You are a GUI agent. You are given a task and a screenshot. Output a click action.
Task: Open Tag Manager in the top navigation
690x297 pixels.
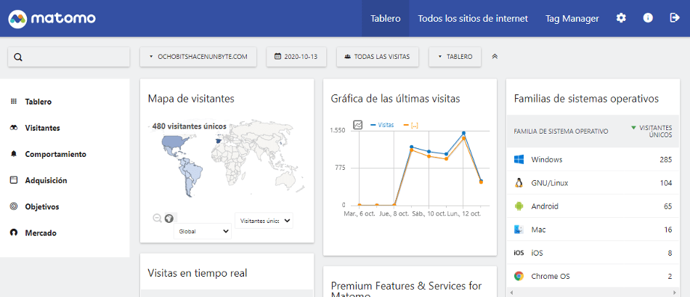tap(572, 18)
